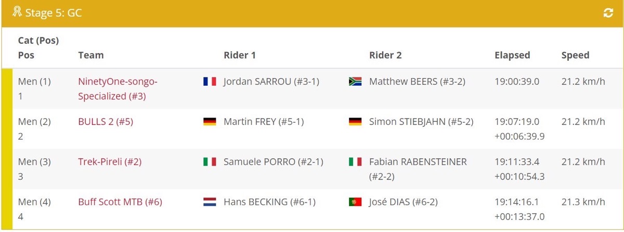Click the Speed column header
The height and width of the screenshot is (232, 624).
click(576, 55)
